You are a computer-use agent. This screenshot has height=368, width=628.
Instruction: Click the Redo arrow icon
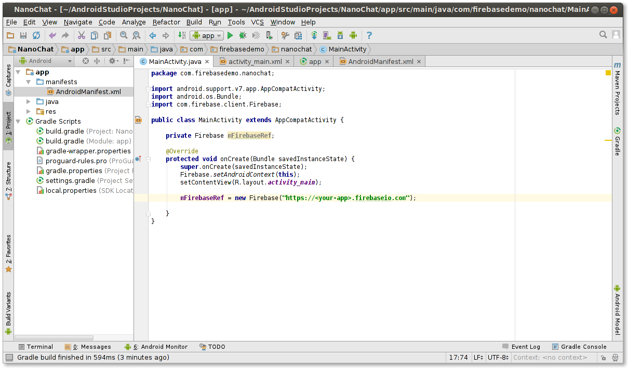pos(65,35)
